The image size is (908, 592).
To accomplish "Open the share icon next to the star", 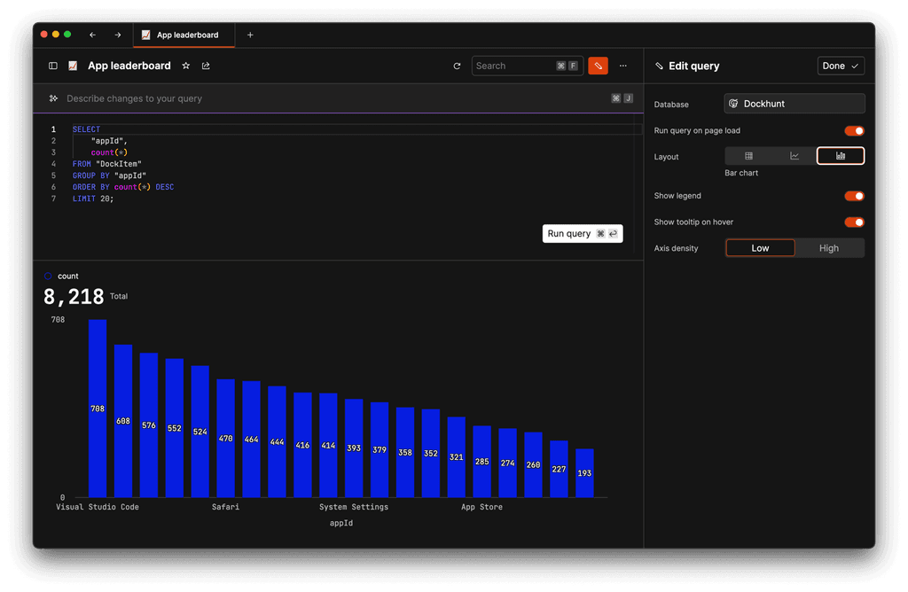I will click(206, 66).
